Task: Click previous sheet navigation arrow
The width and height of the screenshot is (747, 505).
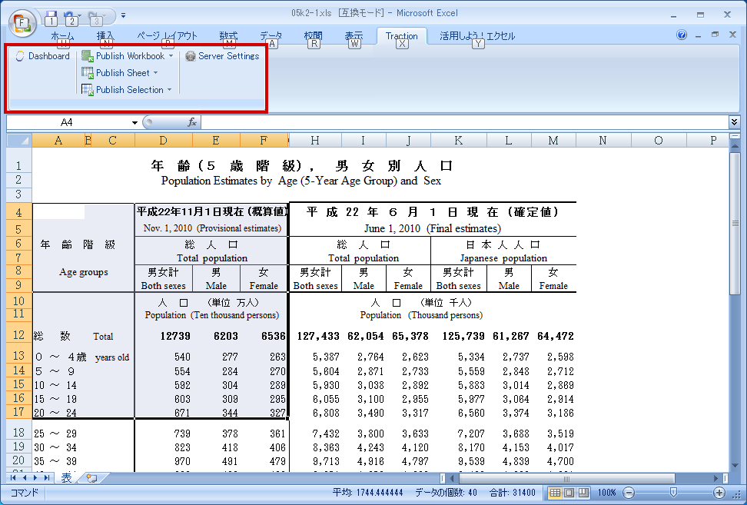Action: pyautogui.click(x=25, y=477)
